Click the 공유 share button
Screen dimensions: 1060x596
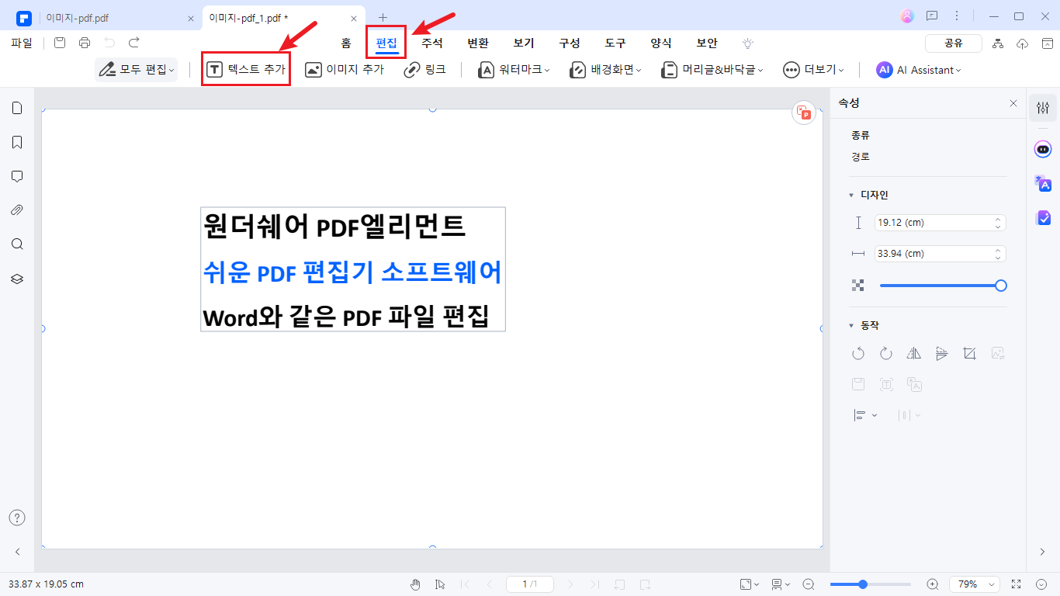[954, 43]
